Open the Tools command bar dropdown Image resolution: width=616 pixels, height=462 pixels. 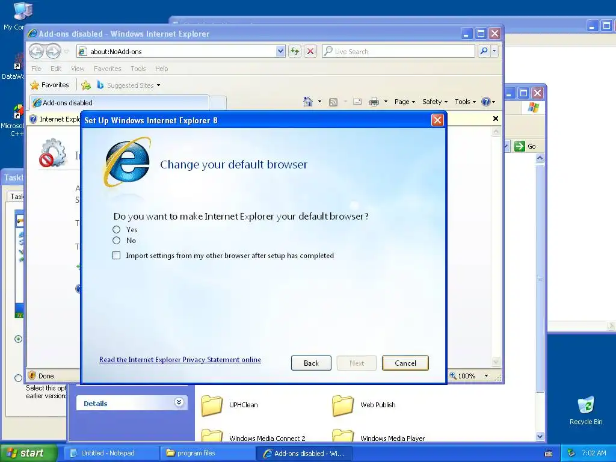(x=465, y=102)
